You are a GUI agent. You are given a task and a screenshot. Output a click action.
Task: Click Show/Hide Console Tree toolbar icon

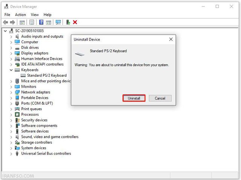[22, 23]
